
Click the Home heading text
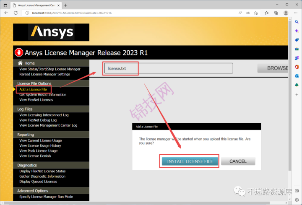pyautogui.click(x=29, y=63)
